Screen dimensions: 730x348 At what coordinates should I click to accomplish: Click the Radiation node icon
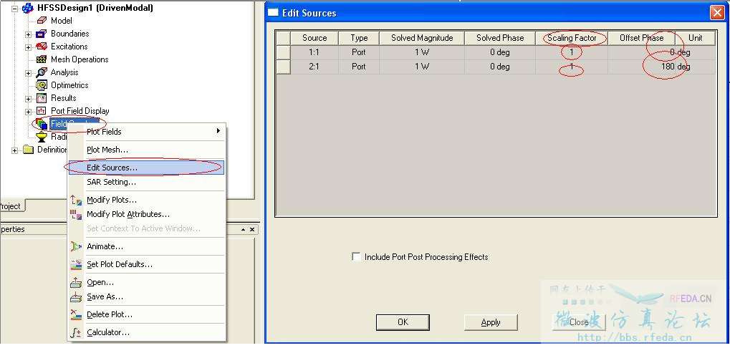[x=42, y=137]
